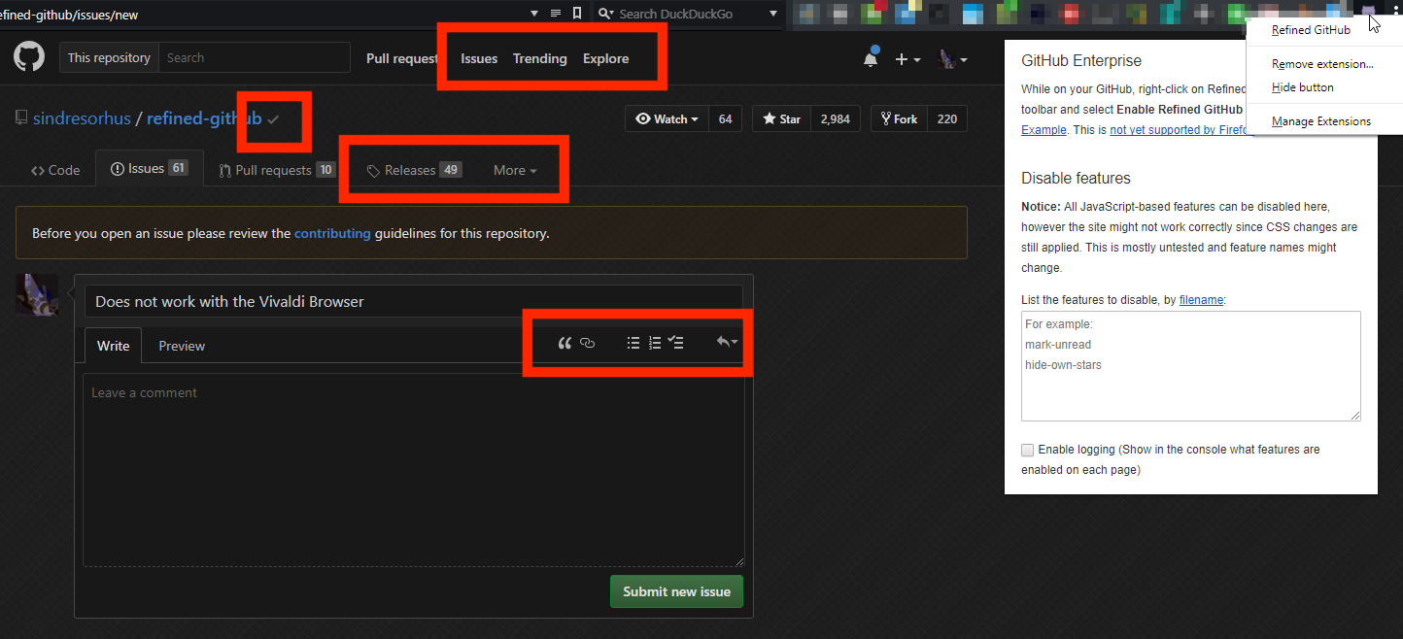
Task: Open the not yet supported by Firefox link
Action: 1178,129
